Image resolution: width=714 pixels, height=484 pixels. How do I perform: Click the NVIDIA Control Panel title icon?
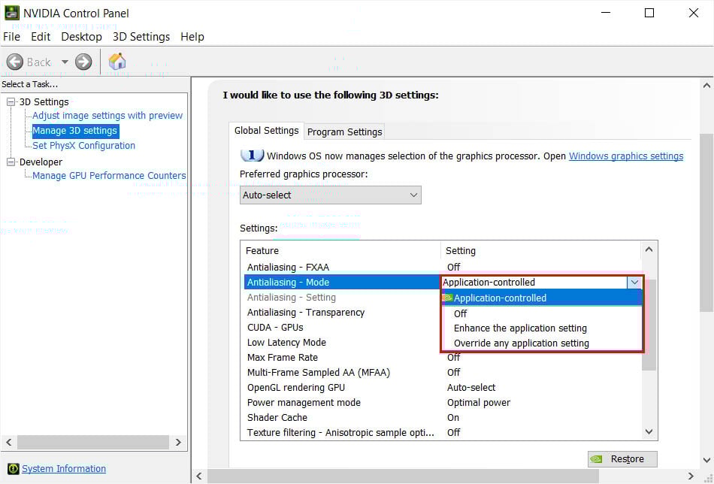12,13
